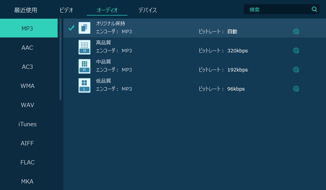Choose AAC format in sidebar

pos(27,48)
